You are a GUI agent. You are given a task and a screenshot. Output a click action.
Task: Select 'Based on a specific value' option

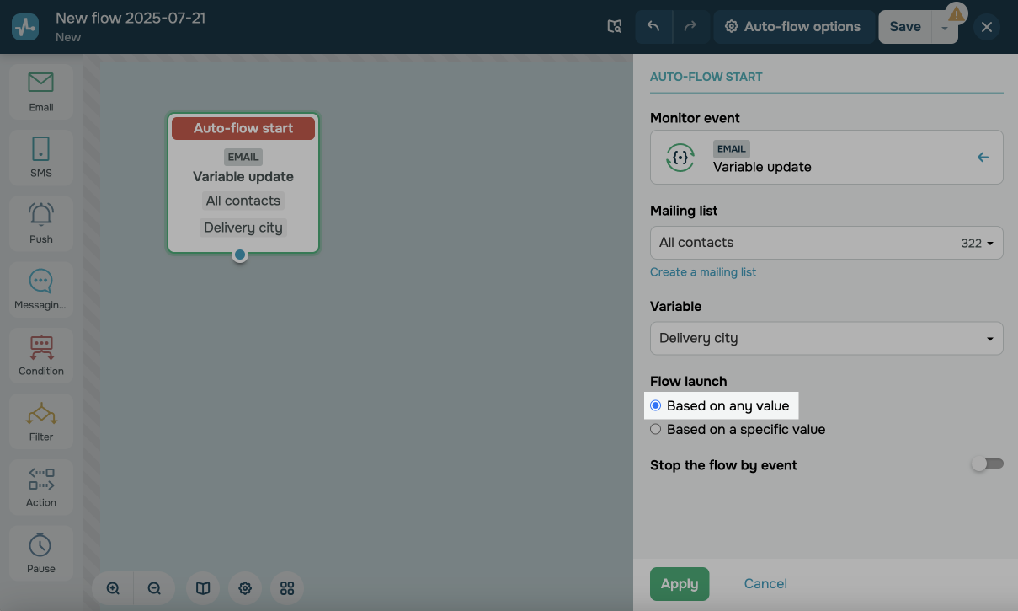click(x=656, y=429)
